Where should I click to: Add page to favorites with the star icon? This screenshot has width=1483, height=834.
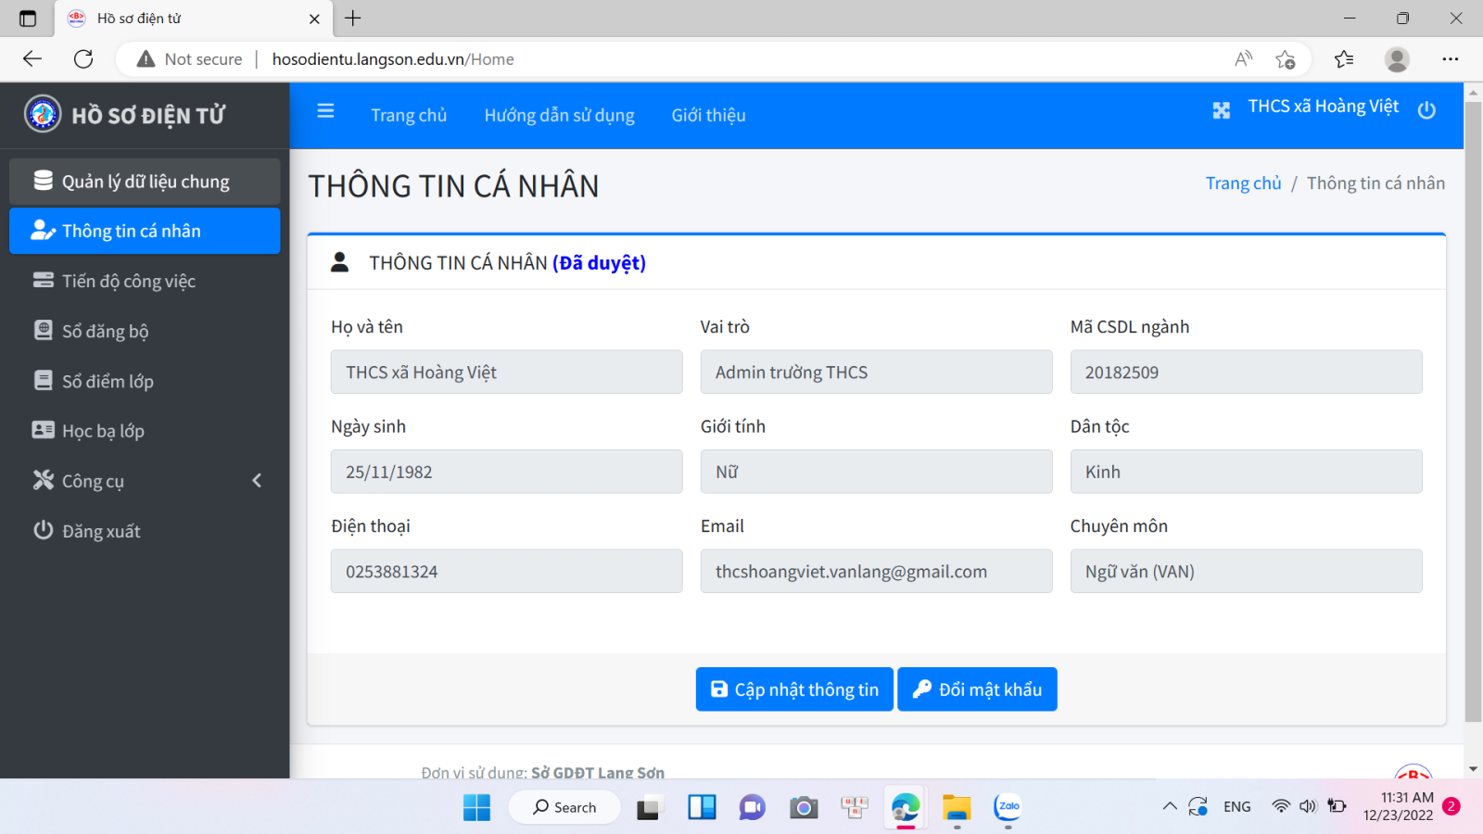click(1285, 59)
